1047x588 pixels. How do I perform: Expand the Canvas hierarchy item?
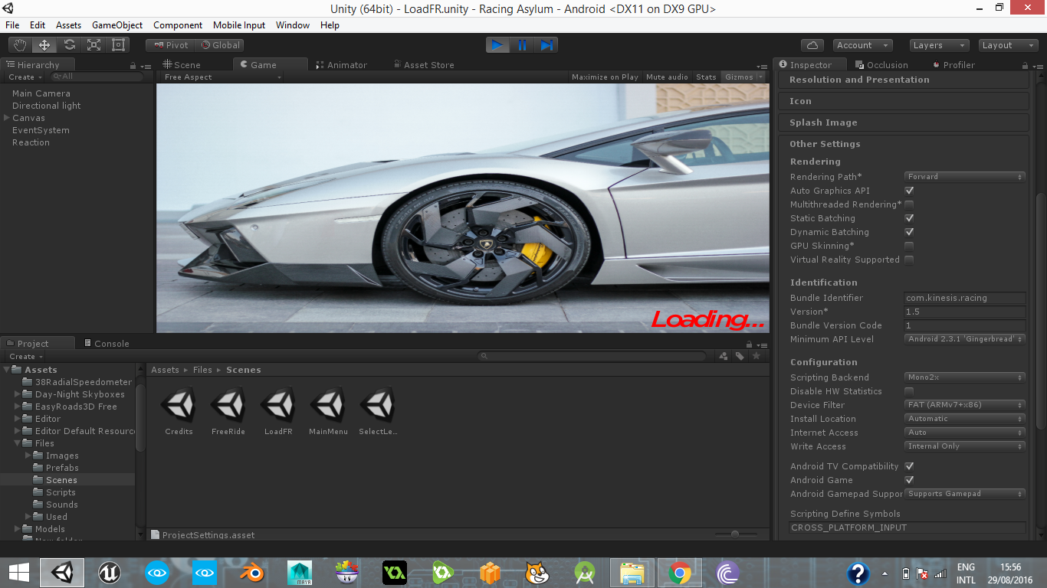pos(7,118)
